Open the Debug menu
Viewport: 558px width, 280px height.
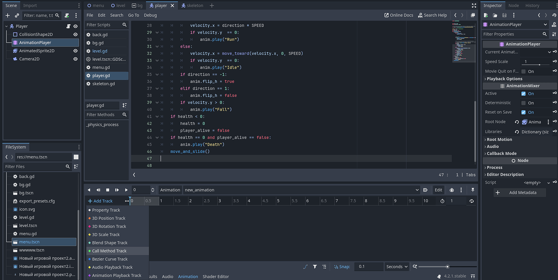point(150,15)
